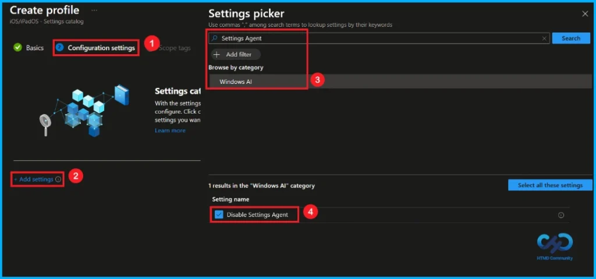This screenshot has height=279, width=596.
Task: Check the Disable Settings Agent checkbox
Action: click(219, 215)
